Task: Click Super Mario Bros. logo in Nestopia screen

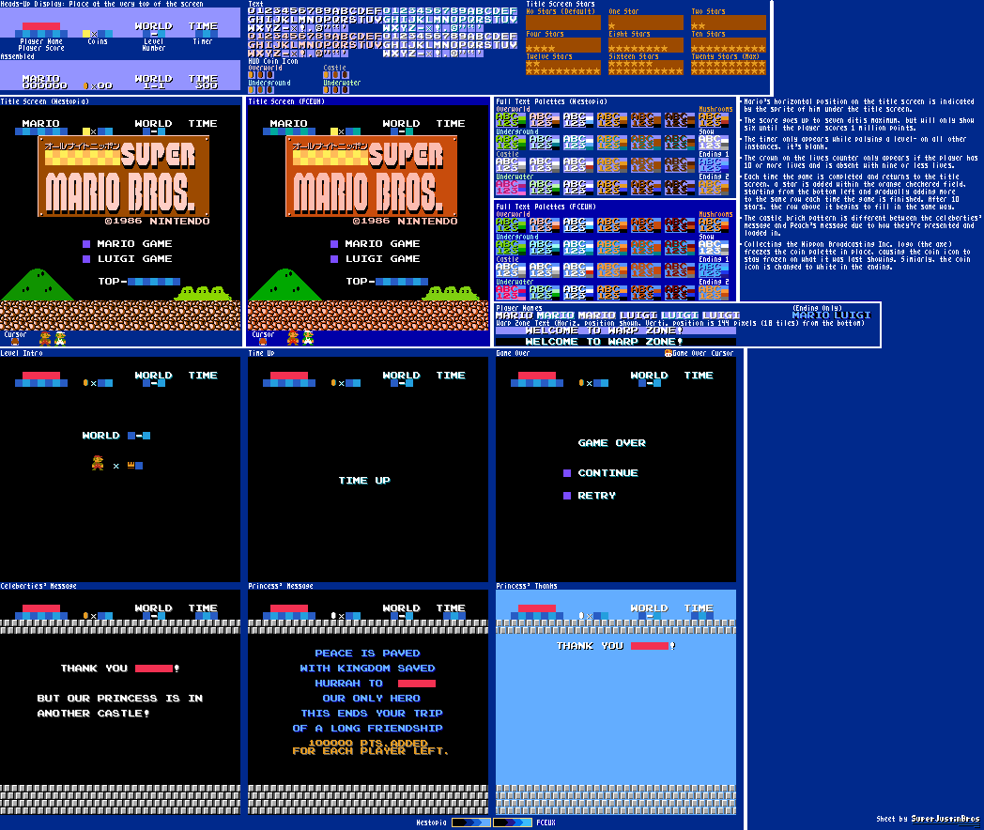Action: 124,177
